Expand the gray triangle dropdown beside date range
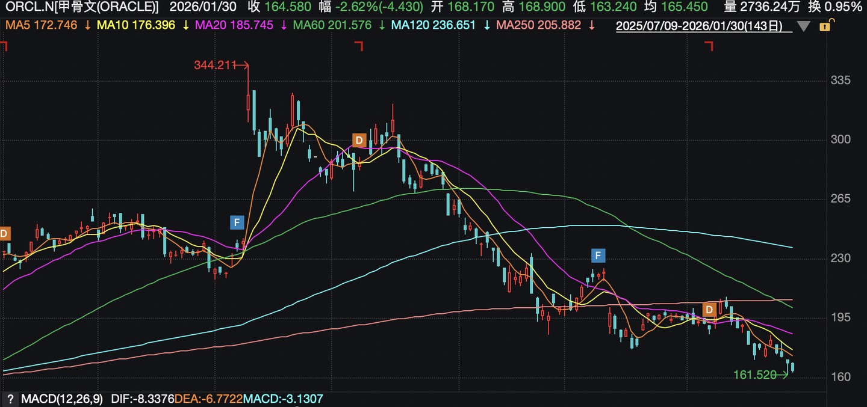This screenshot has height=407, width=867. 803,26
